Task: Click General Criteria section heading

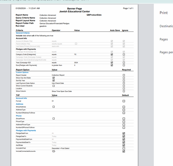Action: click(23, 33)
